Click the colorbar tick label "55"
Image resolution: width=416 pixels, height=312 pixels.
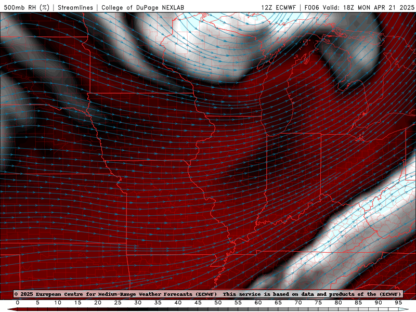coord(238,303)
